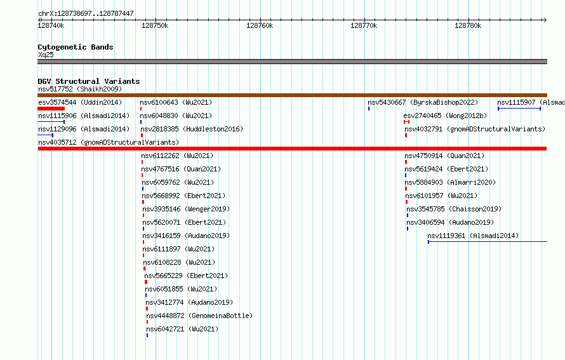
Task: Click the DGV Structural Variants track title
Action: [89, 81]
